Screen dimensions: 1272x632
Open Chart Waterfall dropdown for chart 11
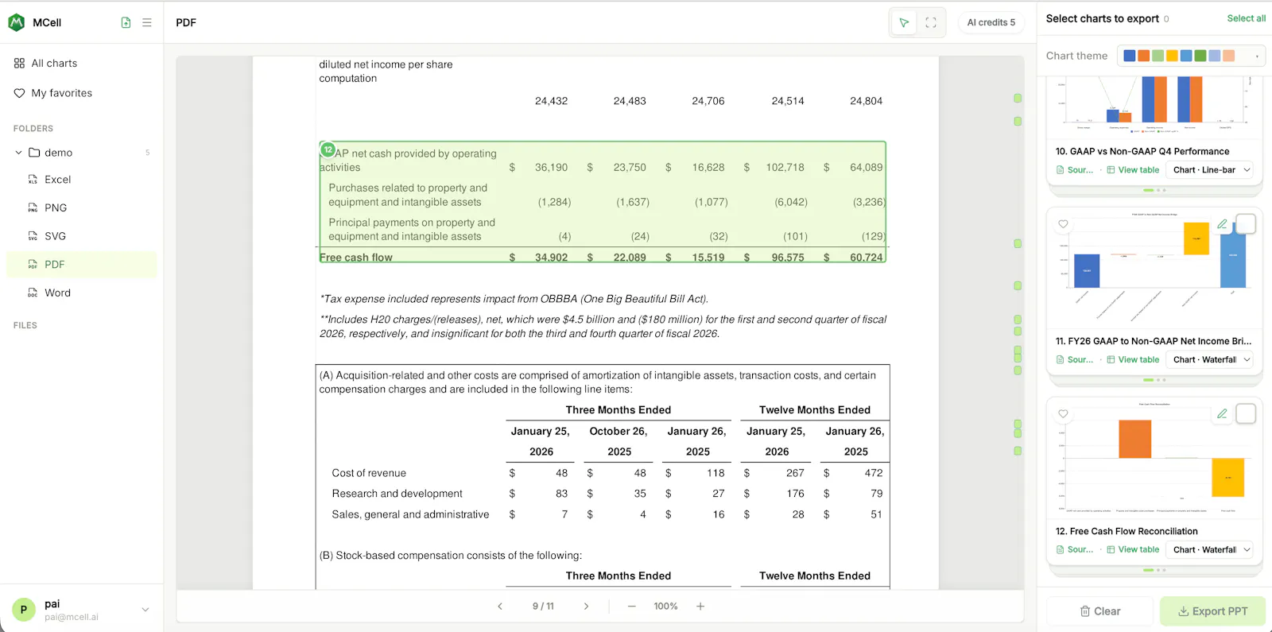coord(1212,360)
